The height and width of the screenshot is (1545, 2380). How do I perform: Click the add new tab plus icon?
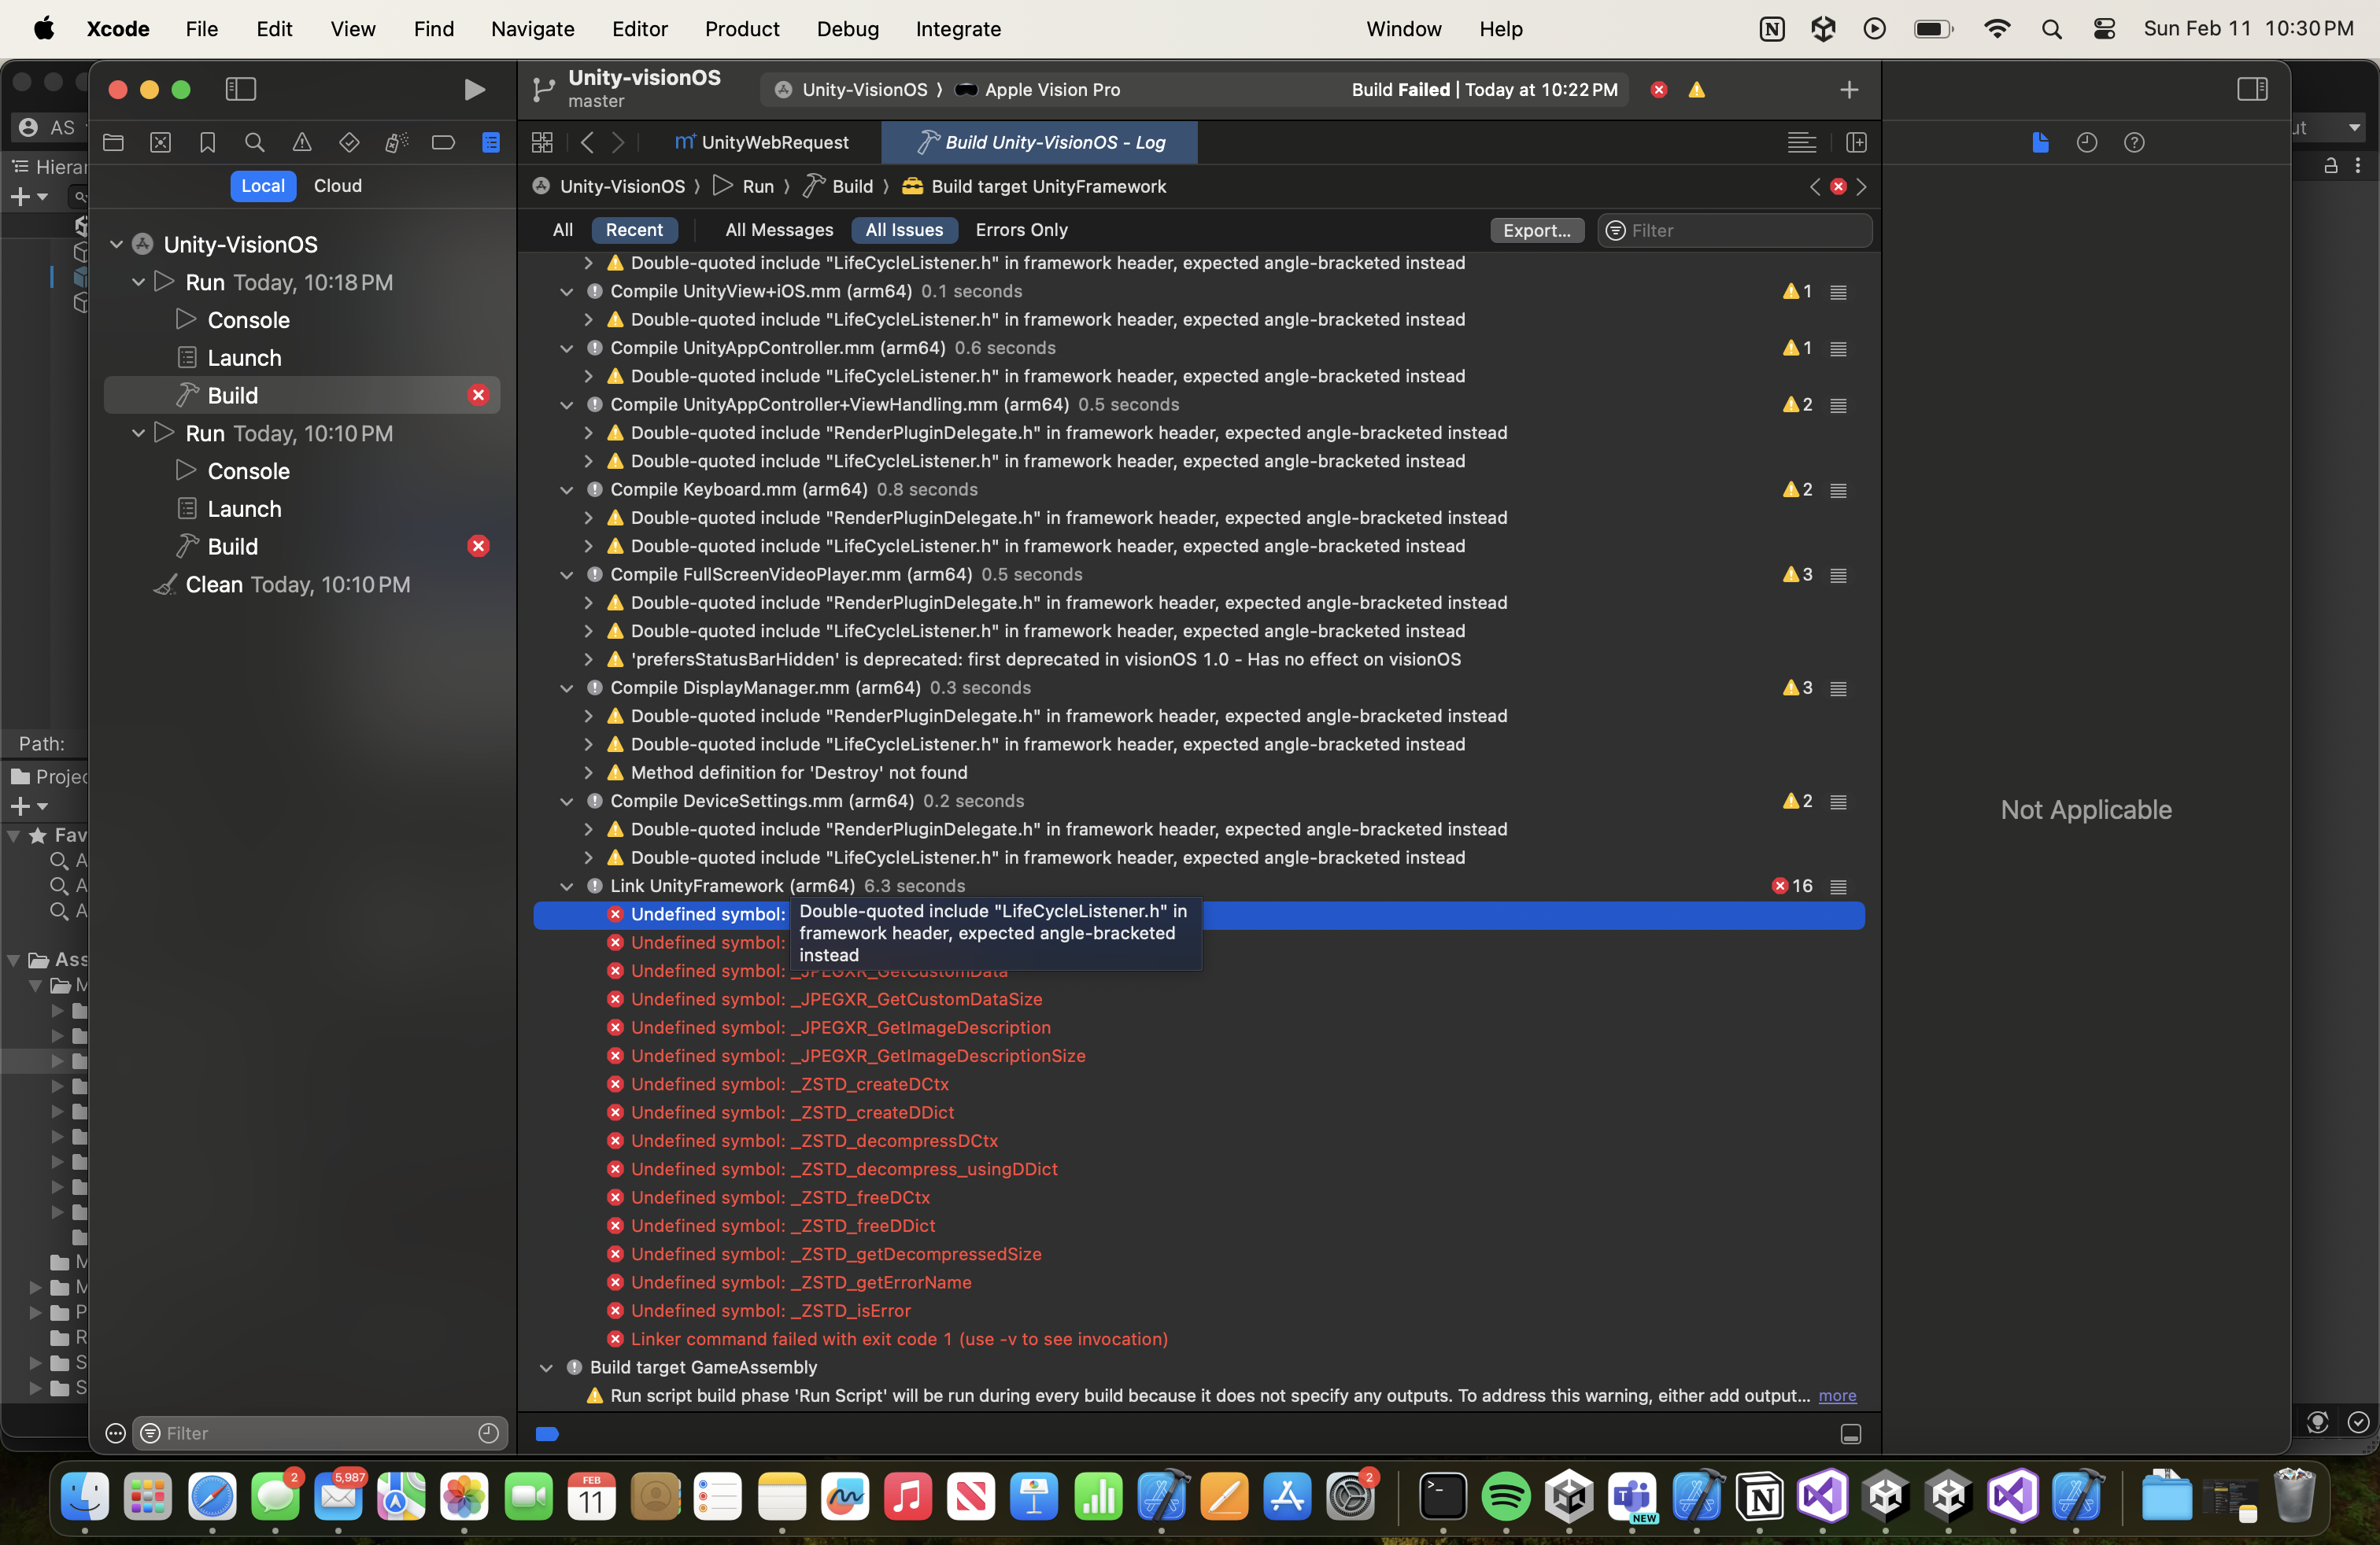(1850, 88)
